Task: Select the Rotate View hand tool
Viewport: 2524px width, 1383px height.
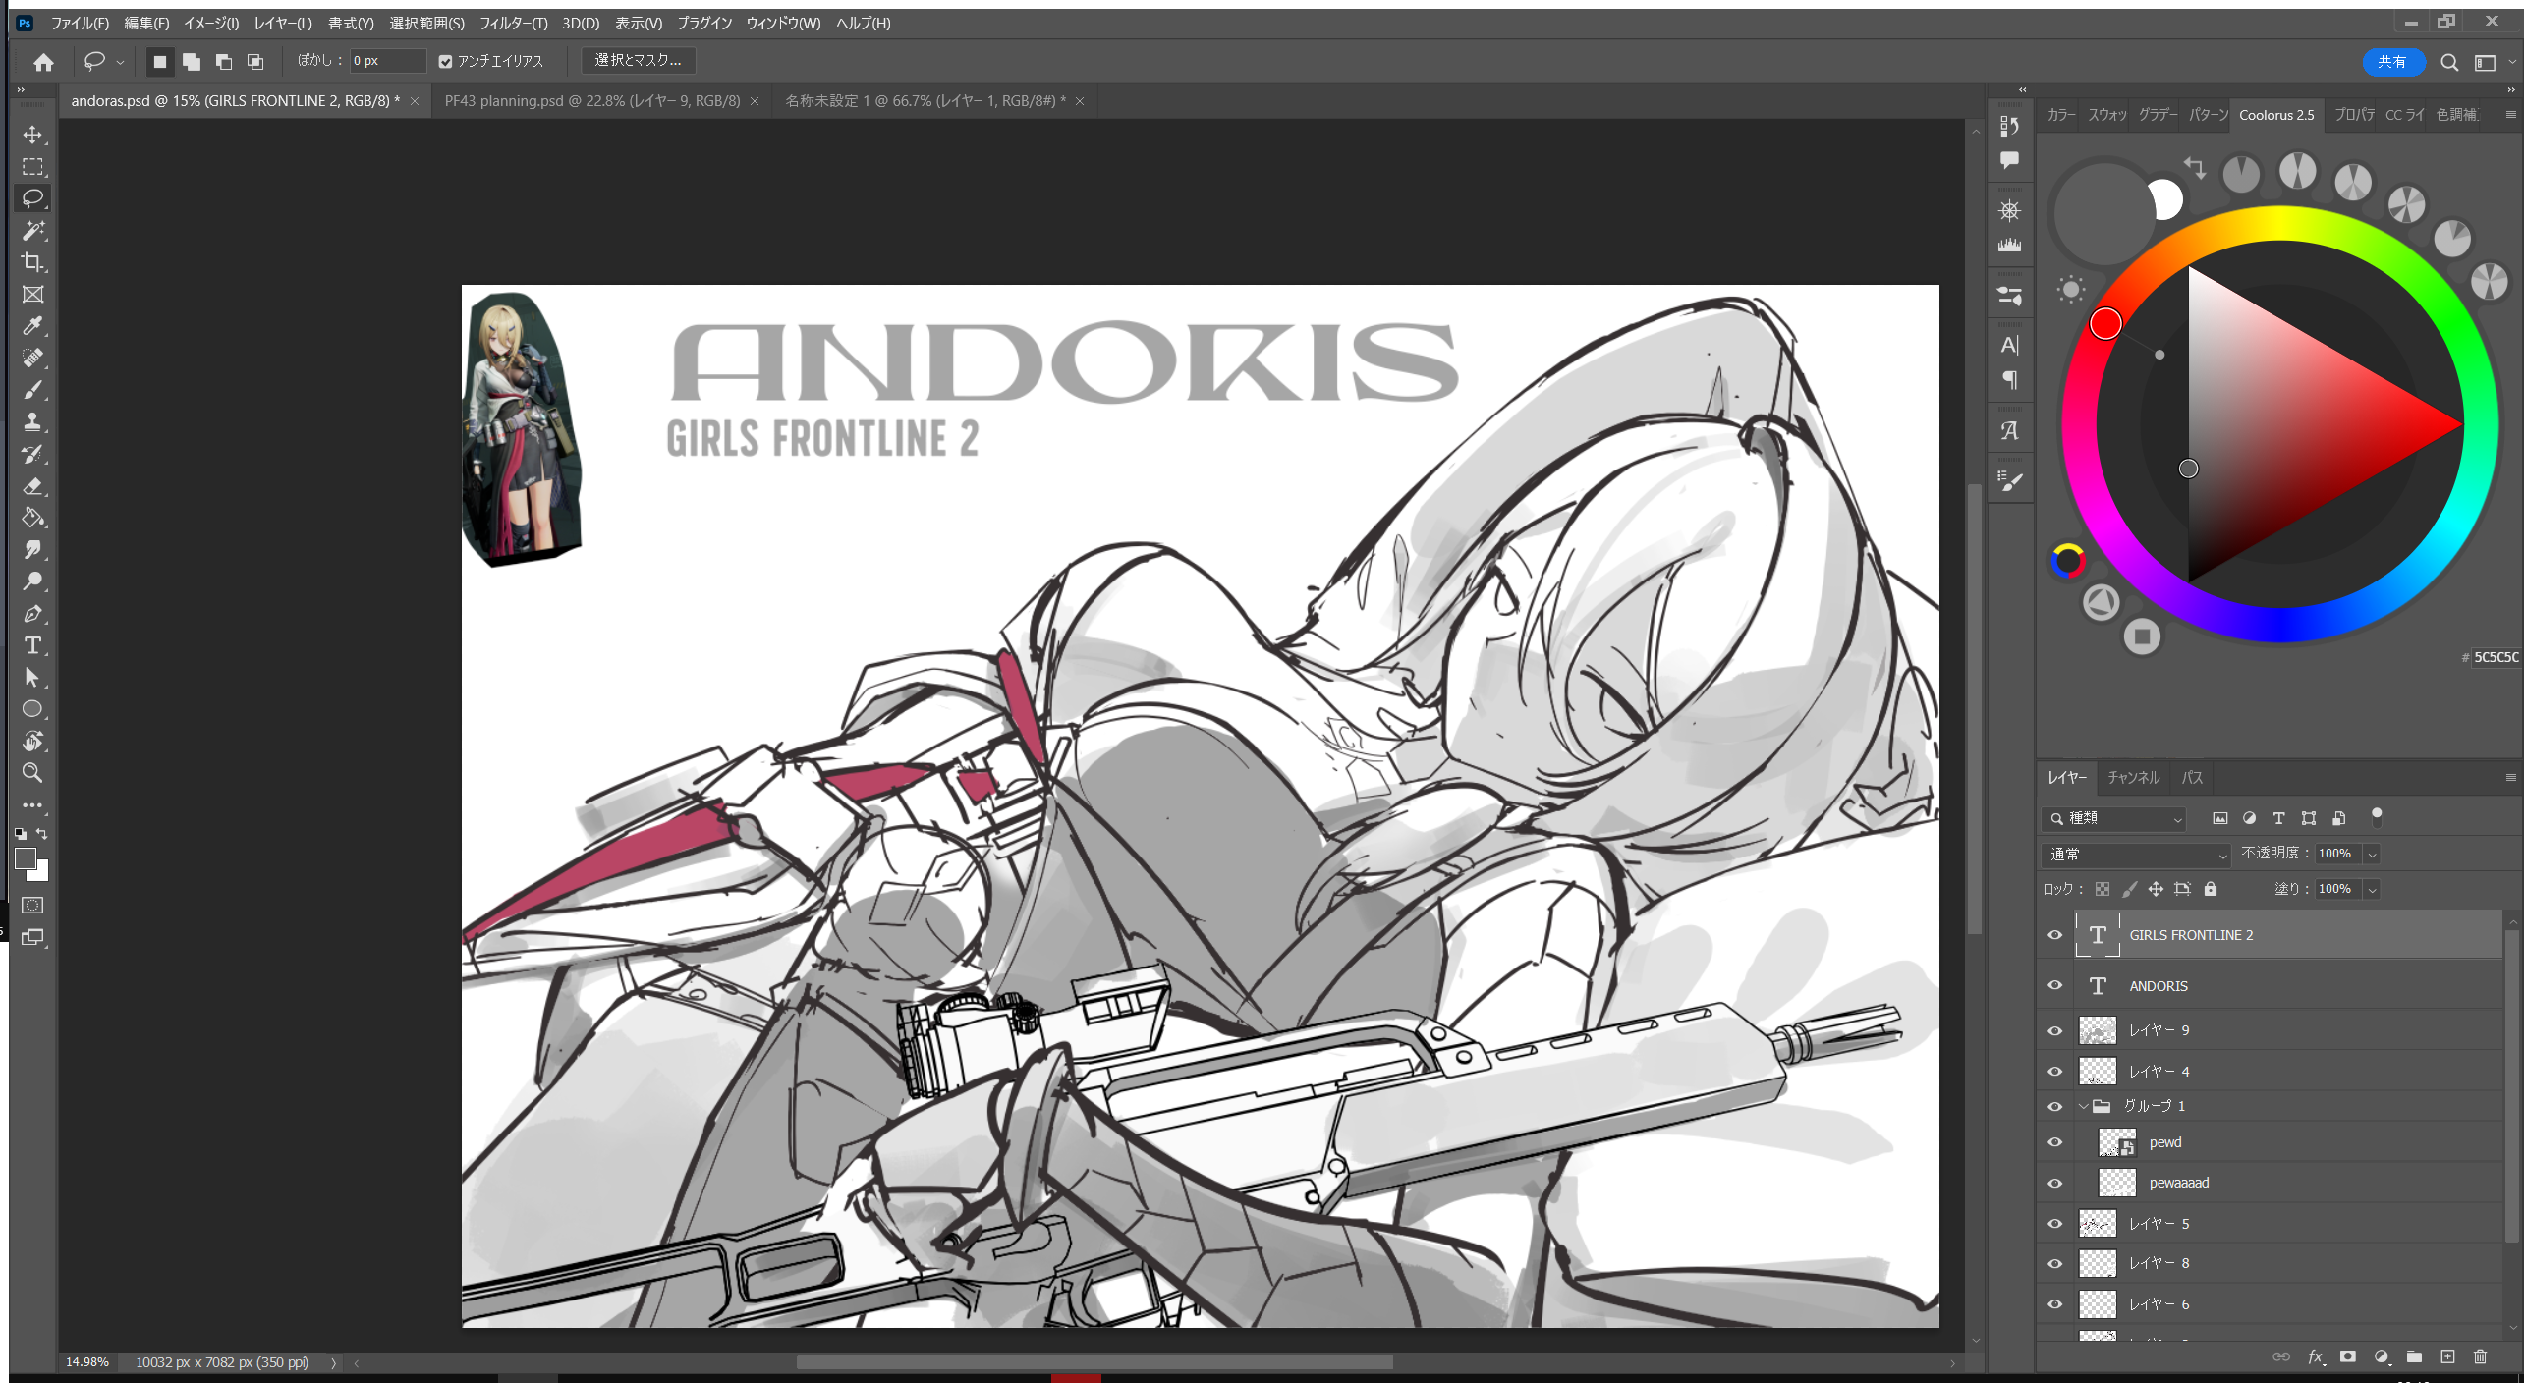Action: click(32, 742)
